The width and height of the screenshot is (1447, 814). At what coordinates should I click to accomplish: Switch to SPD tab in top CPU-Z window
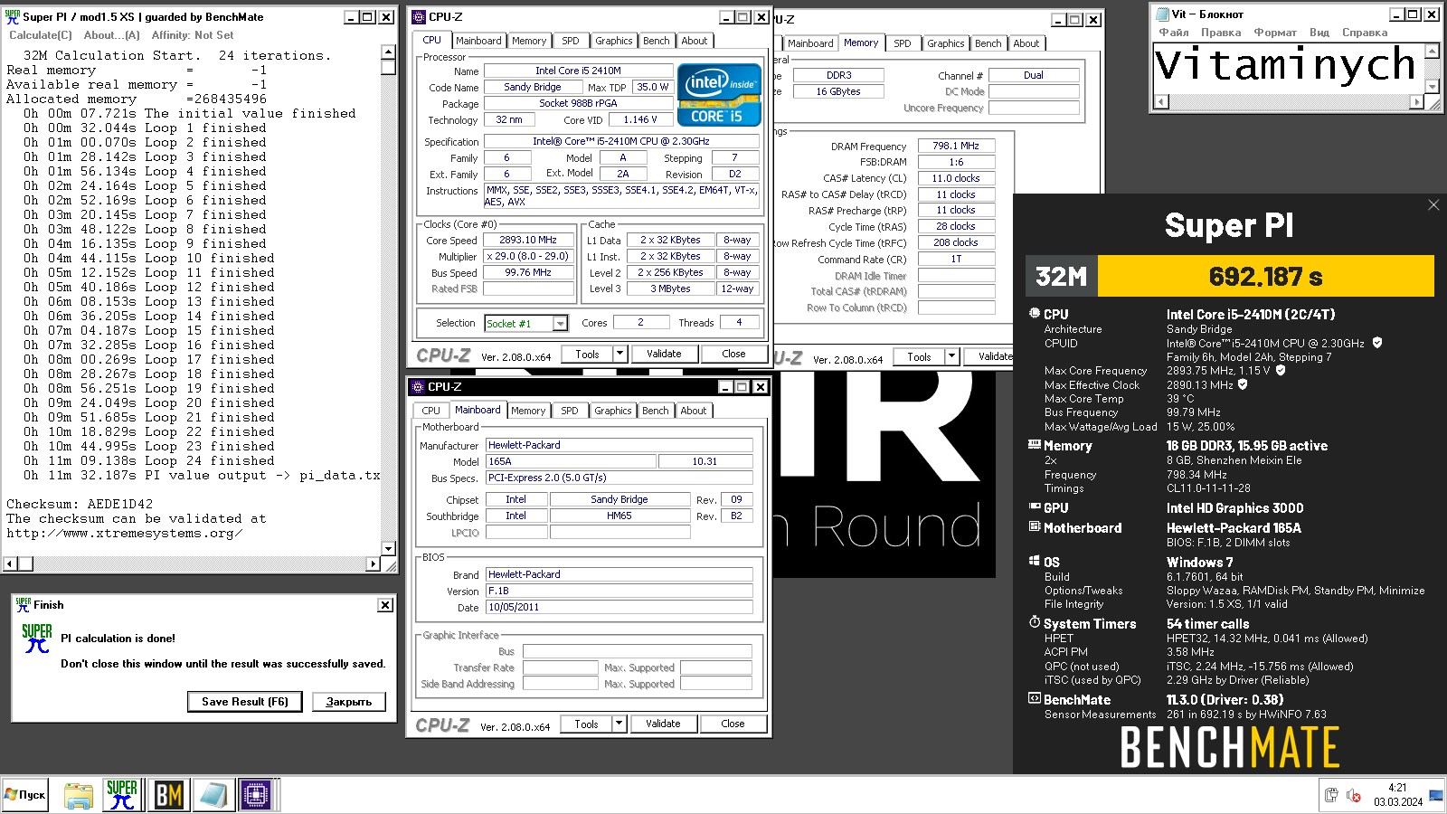point(571,41)
